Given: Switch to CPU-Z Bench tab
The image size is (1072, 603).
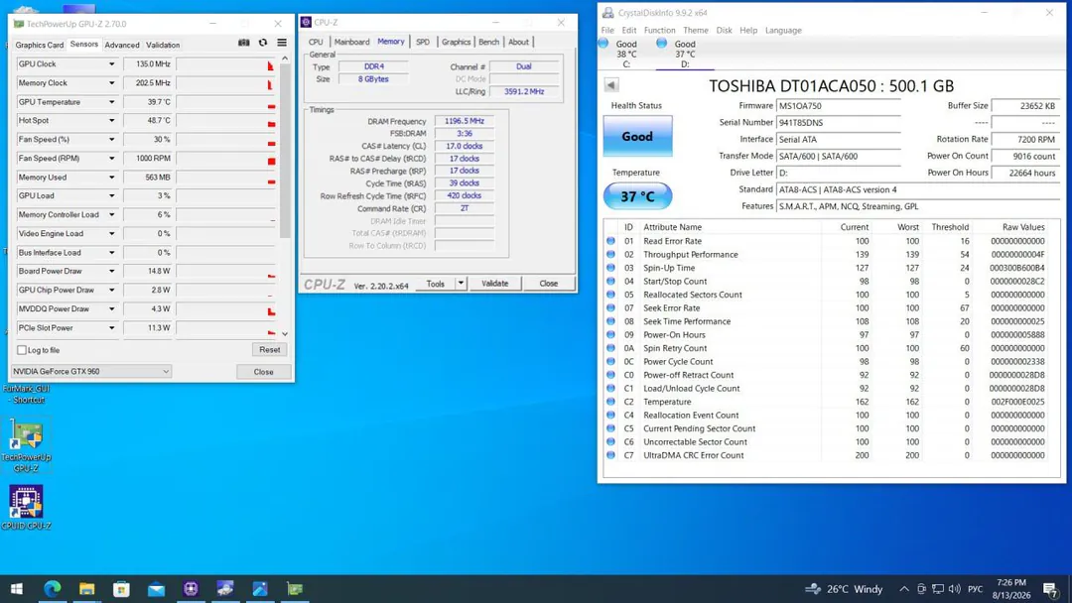Looking at the screenshot, I should pos(488,42).
